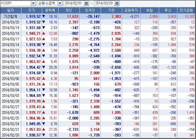This screenshot has height=139, width=196.
Task: Select date cell 2014/03/14
Action: pyautogui.click(x=11, y=45)
